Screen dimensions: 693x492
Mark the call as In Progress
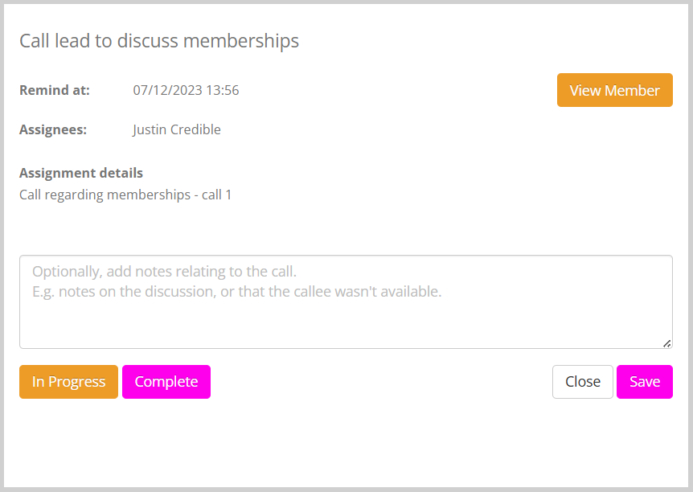click(x=68, y=382)
